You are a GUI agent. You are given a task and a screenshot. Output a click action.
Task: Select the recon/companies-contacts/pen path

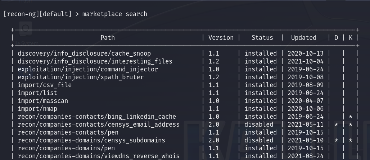(x=68, y=132)
